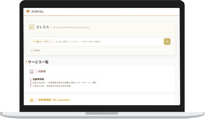Click the vertical bar left of 全国例規集
Viewport: 205px width, 119px height.
31,82
